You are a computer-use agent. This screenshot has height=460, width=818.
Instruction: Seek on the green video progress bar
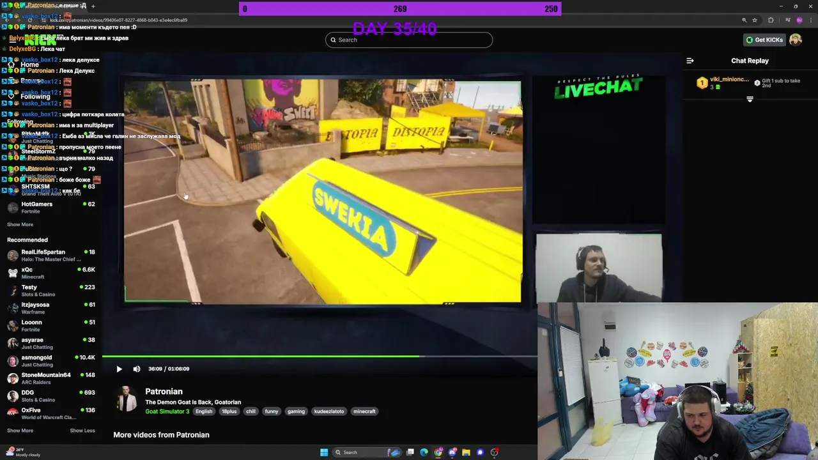pos(320,356)
